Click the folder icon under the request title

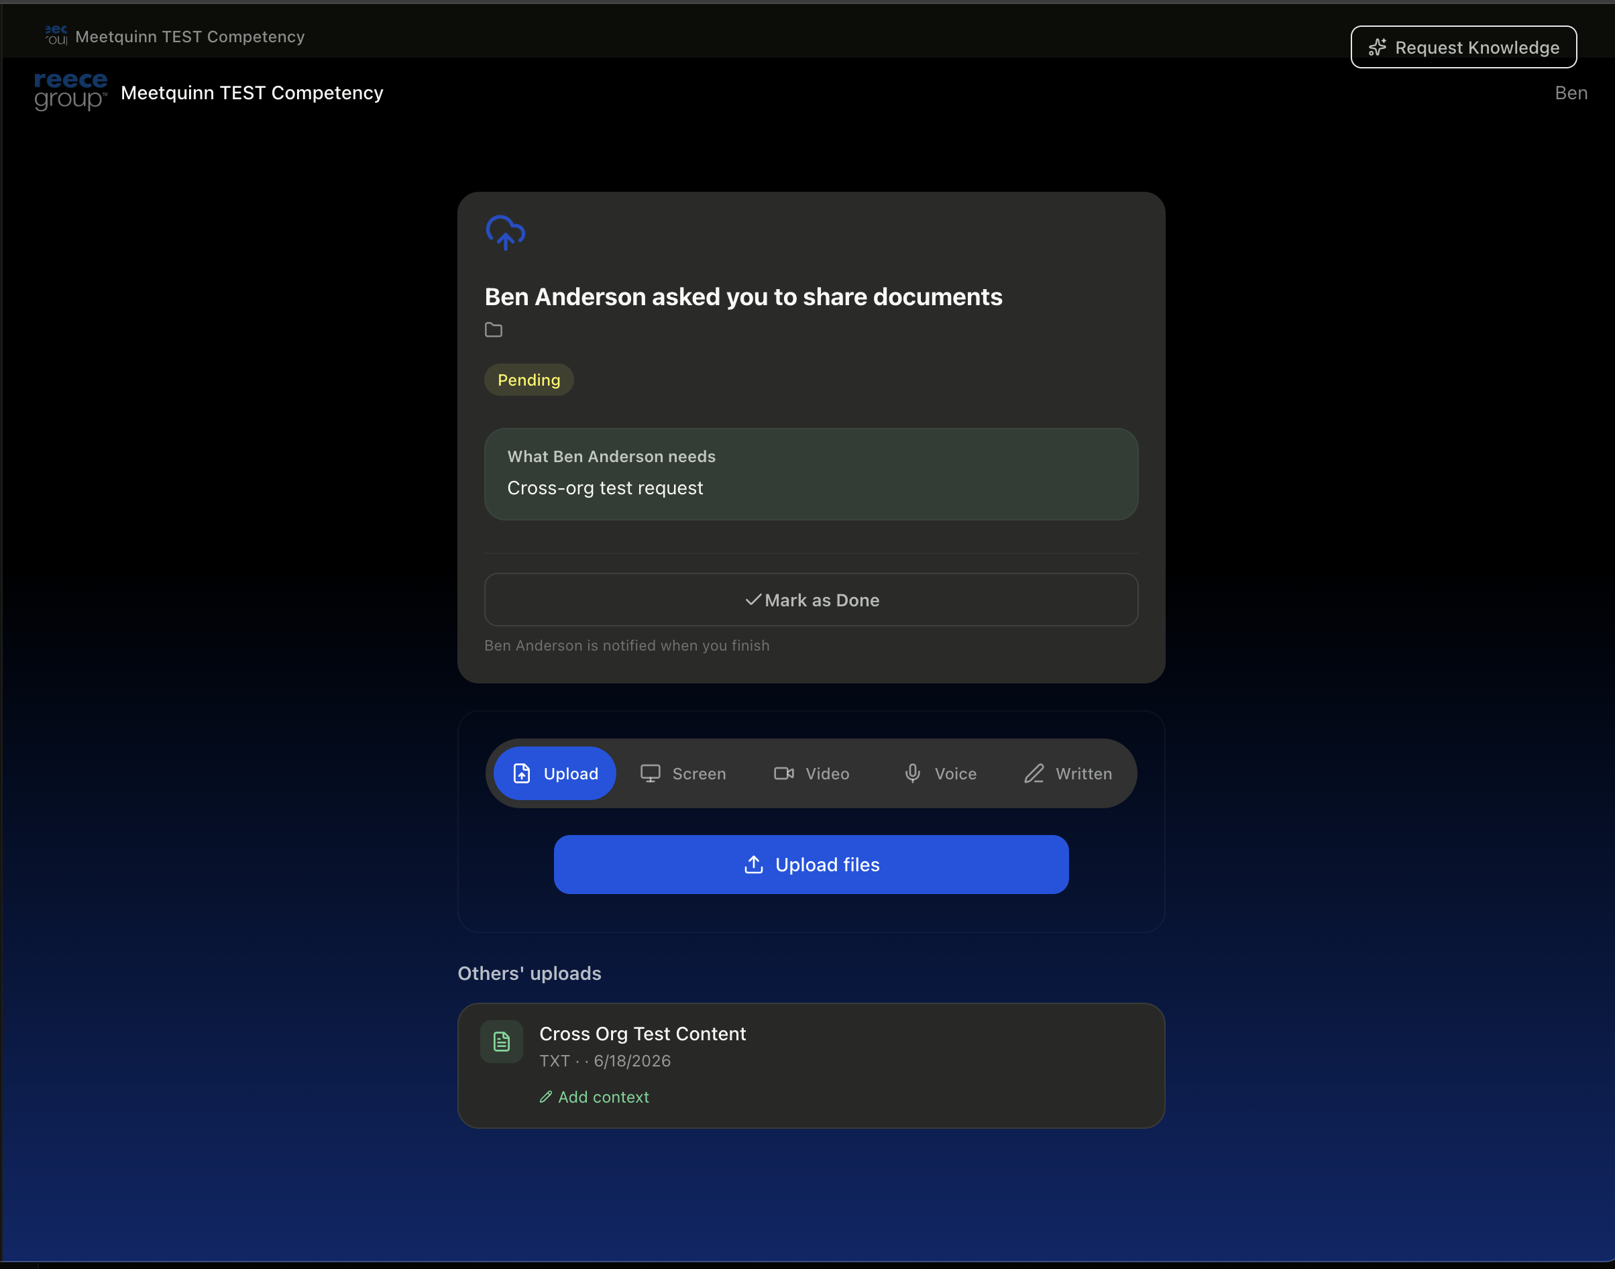click(x=493, y=330)
